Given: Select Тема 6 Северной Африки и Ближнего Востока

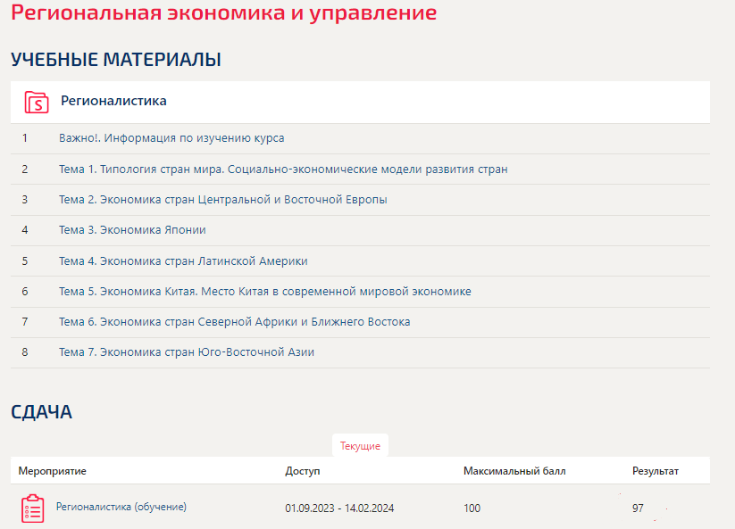Looking at the screenshot, I should coord(234,322).
